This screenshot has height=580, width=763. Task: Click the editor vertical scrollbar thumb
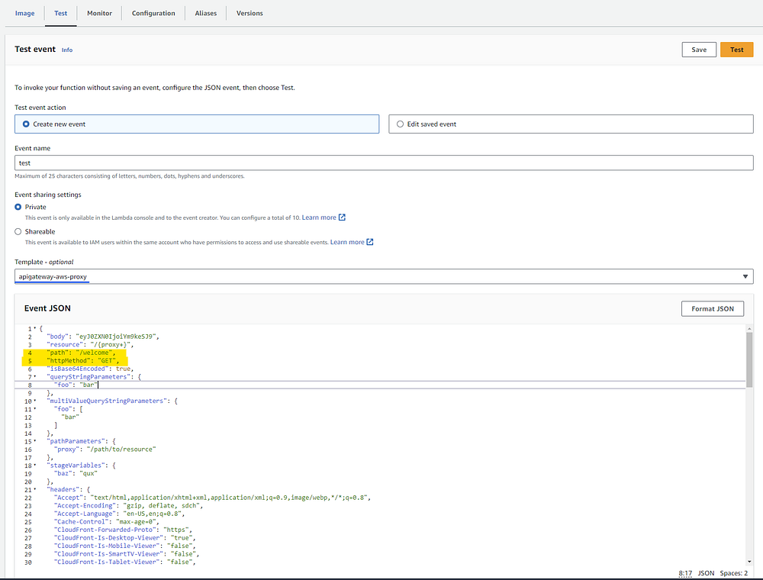[749, 359]
